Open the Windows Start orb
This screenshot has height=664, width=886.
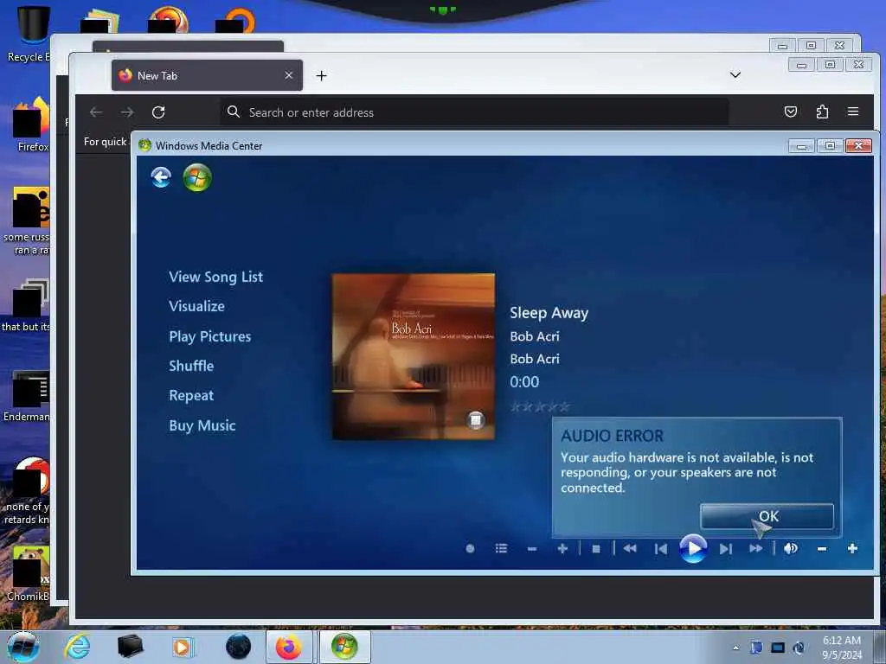click(x=23, y=647)
